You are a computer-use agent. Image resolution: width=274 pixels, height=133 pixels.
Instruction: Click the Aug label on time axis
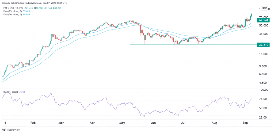(214, 123)
